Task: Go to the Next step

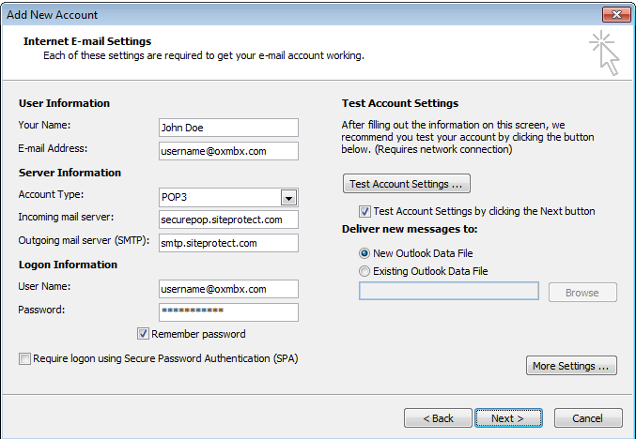Action: coord(513,418)
